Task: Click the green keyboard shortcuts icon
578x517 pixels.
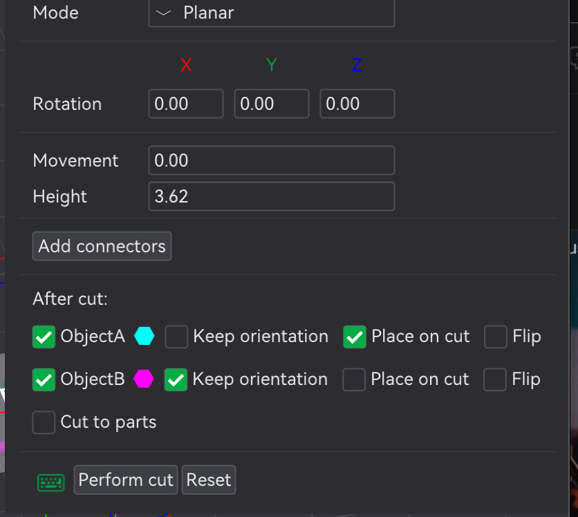Action: click(x=51, y=482)
